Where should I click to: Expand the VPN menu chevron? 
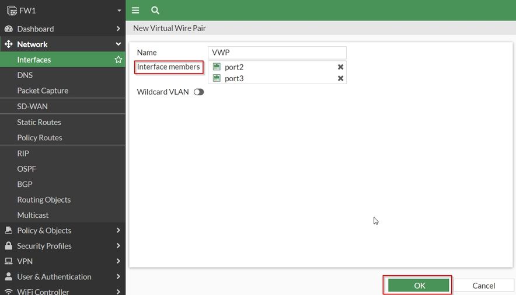click(118, 261)
